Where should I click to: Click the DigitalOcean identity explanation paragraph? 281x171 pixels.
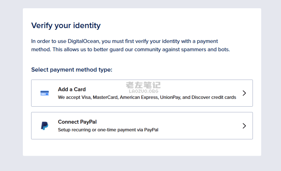tap(130, 45)
